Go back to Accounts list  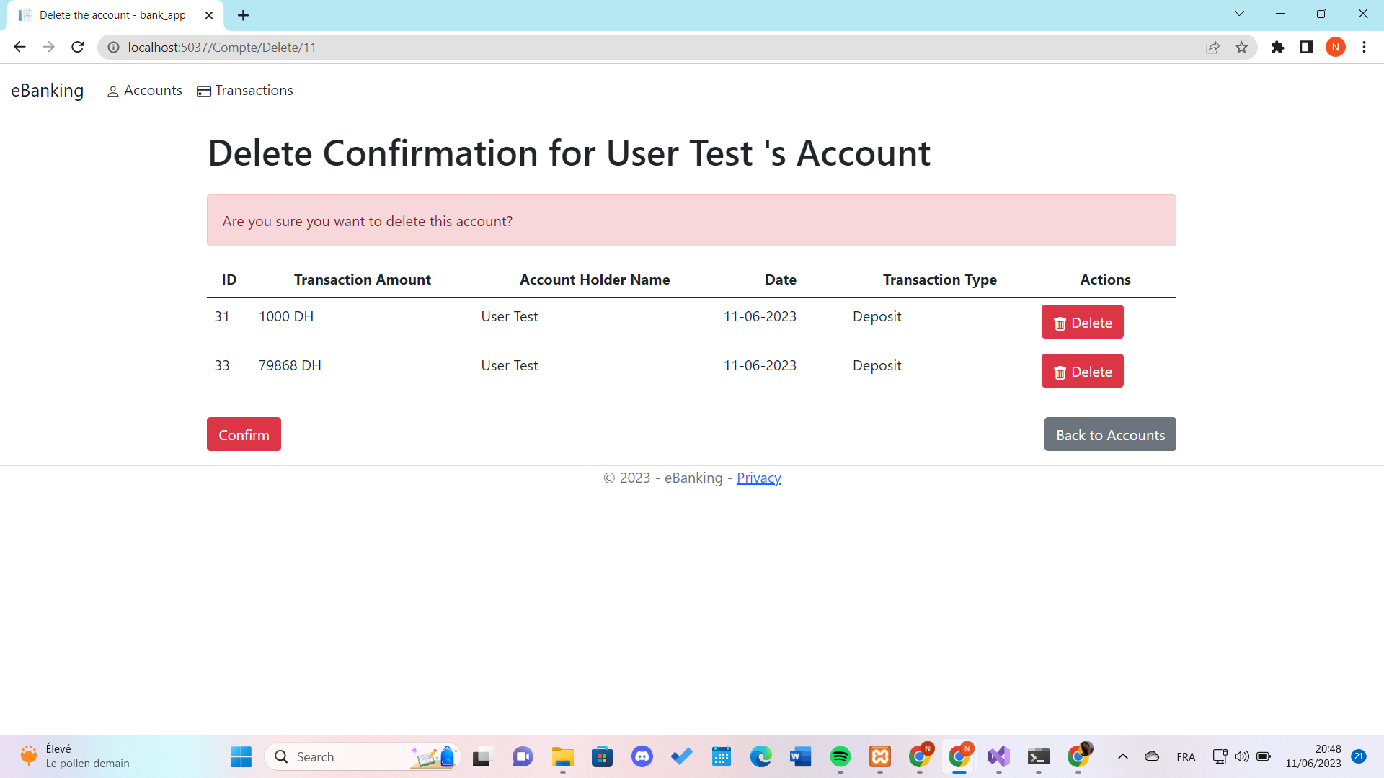pyautogui.click(x=1110, y=434)
